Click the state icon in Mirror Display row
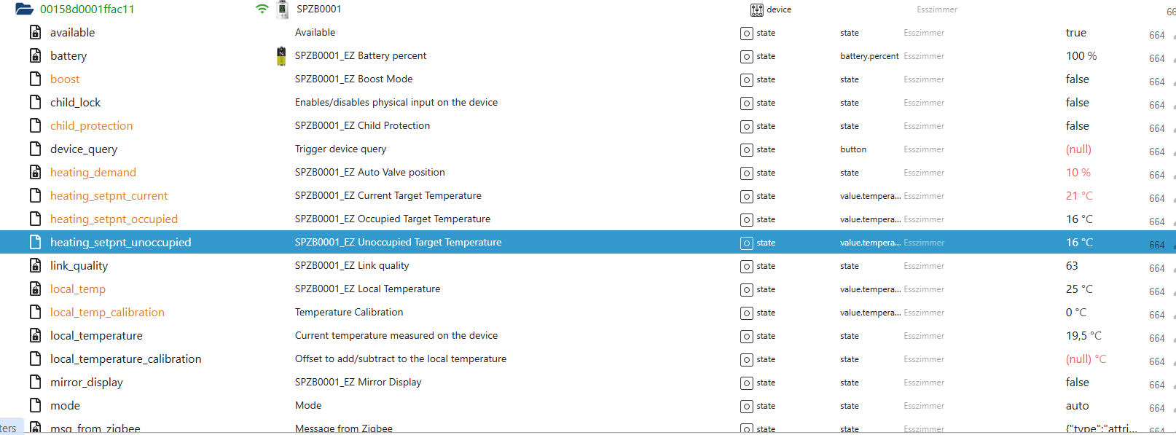Image resolution: width=1176 pixels, height=435 pixels. click(747, 383)
